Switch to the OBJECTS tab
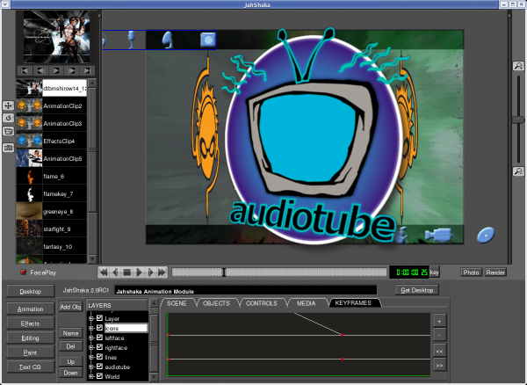 [x=216, y=303]
